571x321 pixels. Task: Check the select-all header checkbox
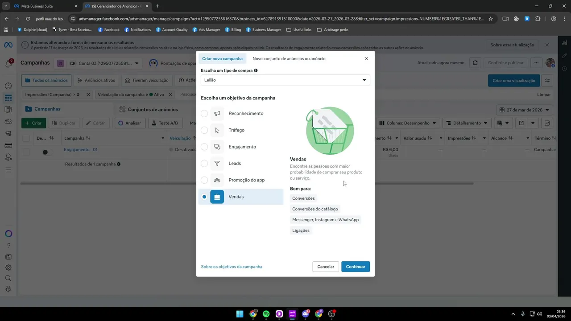(26, 138)
